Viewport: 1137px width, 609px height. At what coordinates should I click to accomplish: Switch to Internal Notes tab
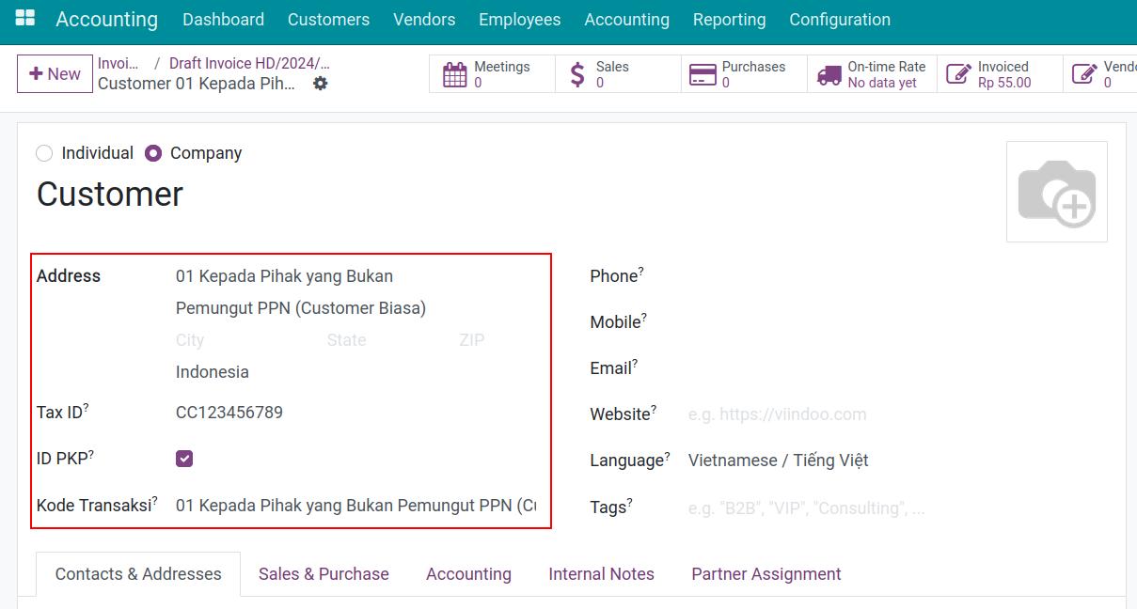[601, 574]
